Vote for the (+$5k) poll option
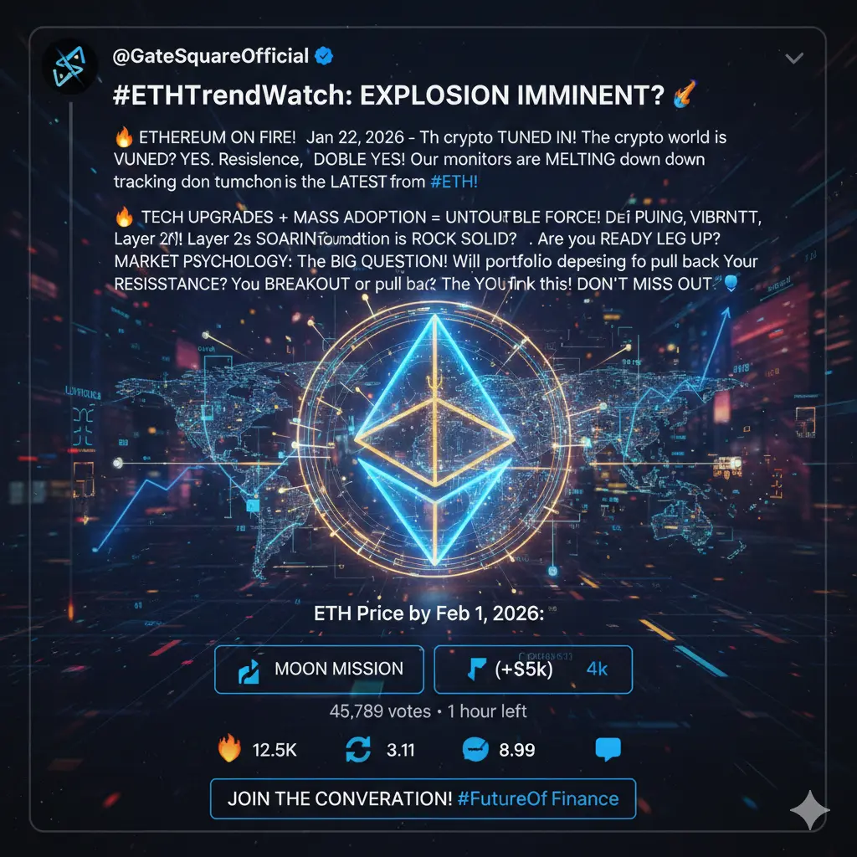857x857 pixels. 533,669
